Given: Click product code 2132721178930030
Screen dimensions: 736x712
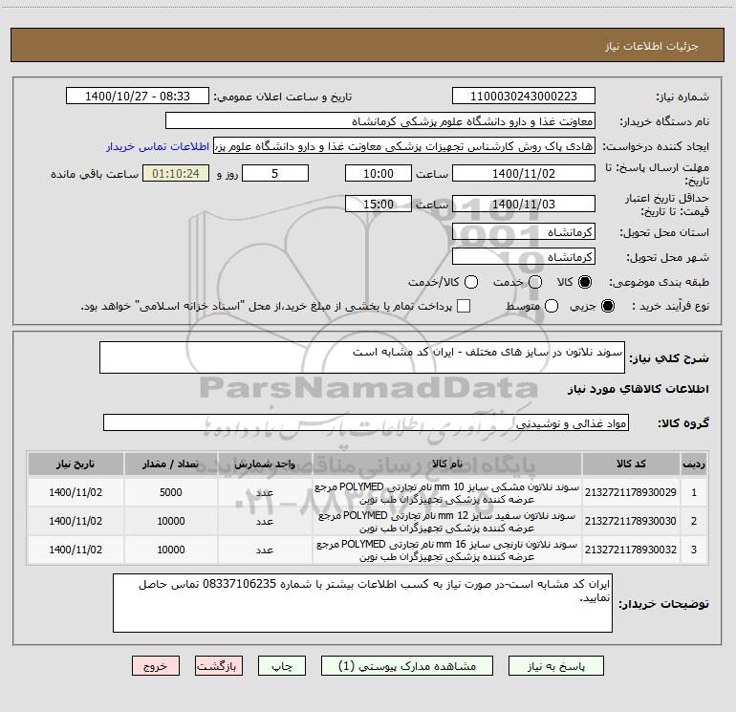Looking at the screenshot, I should click(x=631, y=521).
